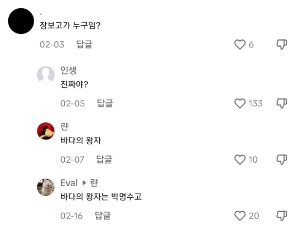Like Eval's reply '바다의 왕자는 박명수고'
The width and height of the screenshot is (298, 238).
[x=240, y=216]
